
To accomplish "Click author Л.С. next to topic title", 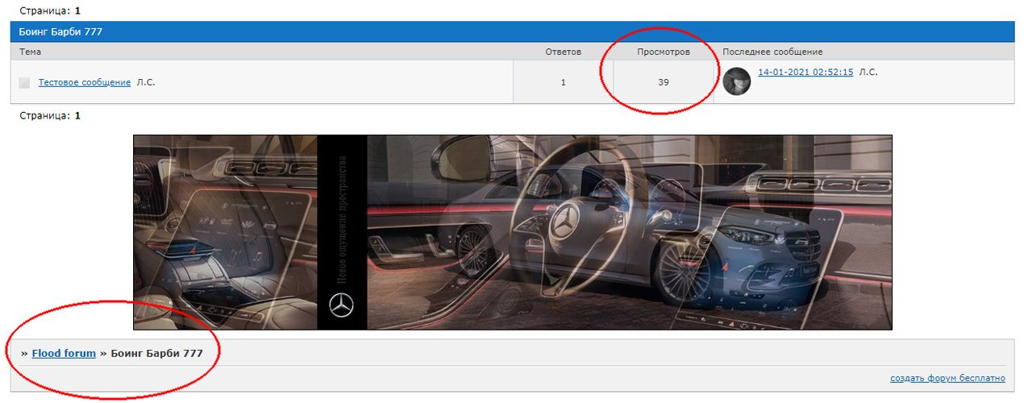I will [146, 82].
